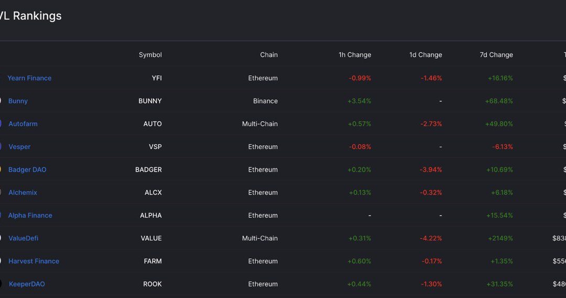Click the Alpha Finance link
The width and height of the screenshot is (566, 298).
click(30, 215)
